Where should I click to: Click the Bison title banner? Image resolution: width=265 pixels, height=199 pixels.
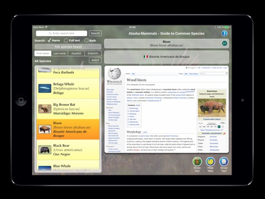(x=167, y=43)
